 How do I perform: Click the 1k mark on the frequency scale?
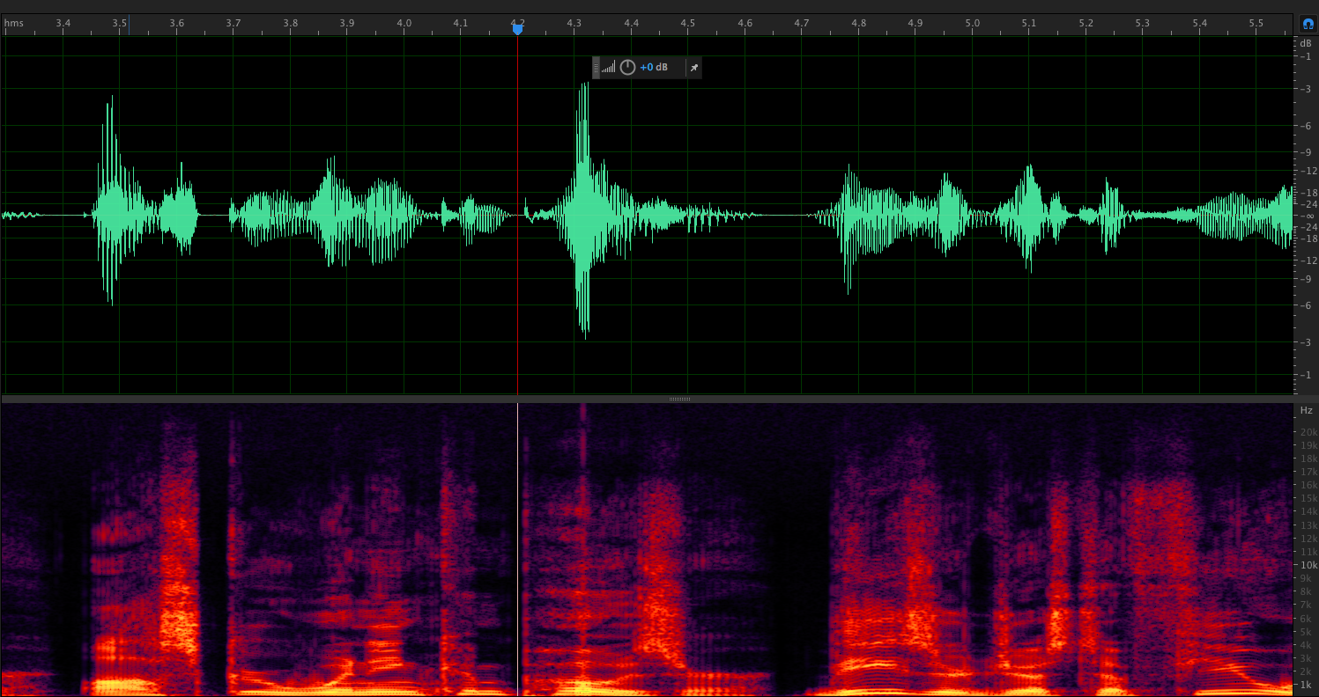1308,685
